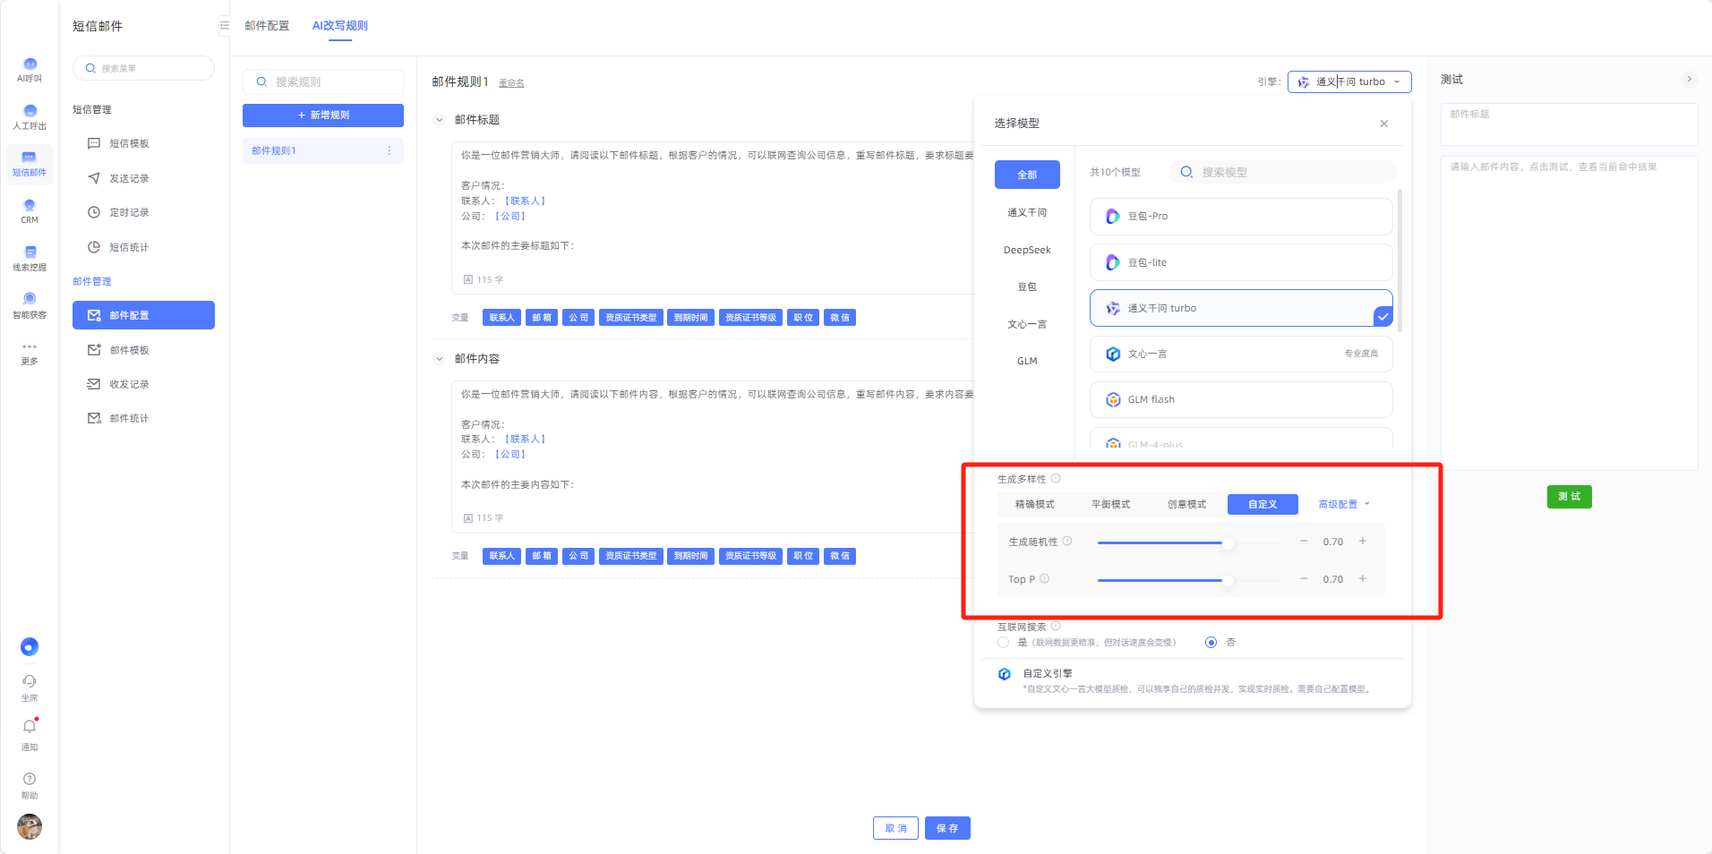The width and height of the screenshot is (1712, 854).
Task: Open the 更多 sidebar menu icon
Action: [30, 353]
